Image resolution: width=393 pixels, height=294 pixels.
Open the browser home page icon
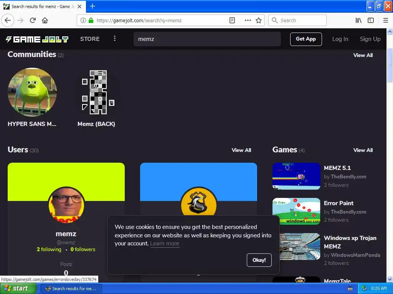point(45,20)
